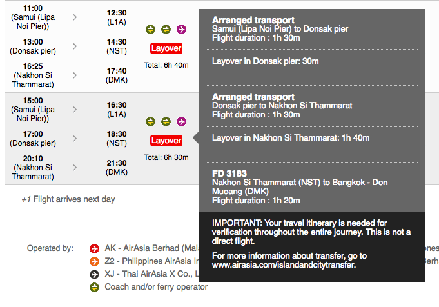Click the Layover badge with Total 6h 40m

tap(166, 48)
